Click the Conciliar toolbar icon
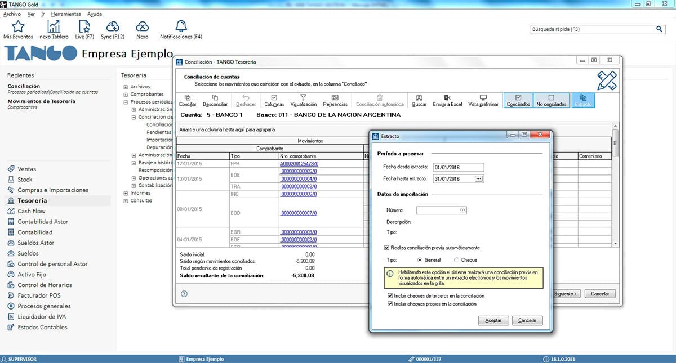 [x=188, y=100]
